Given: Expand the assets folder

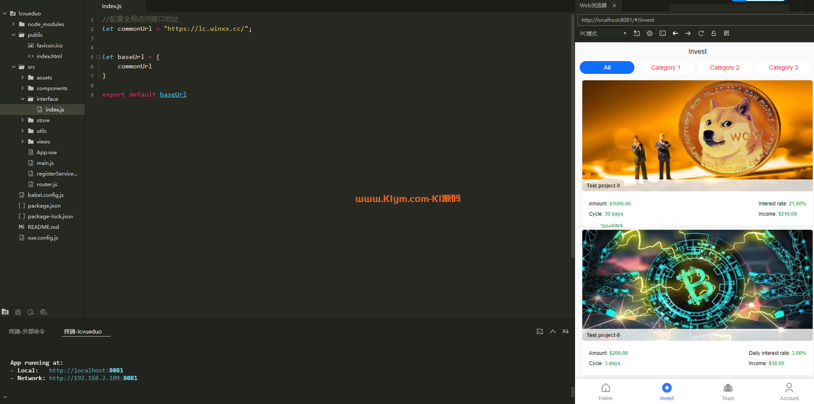Looking at the screenshot, I should click(23, 78).
